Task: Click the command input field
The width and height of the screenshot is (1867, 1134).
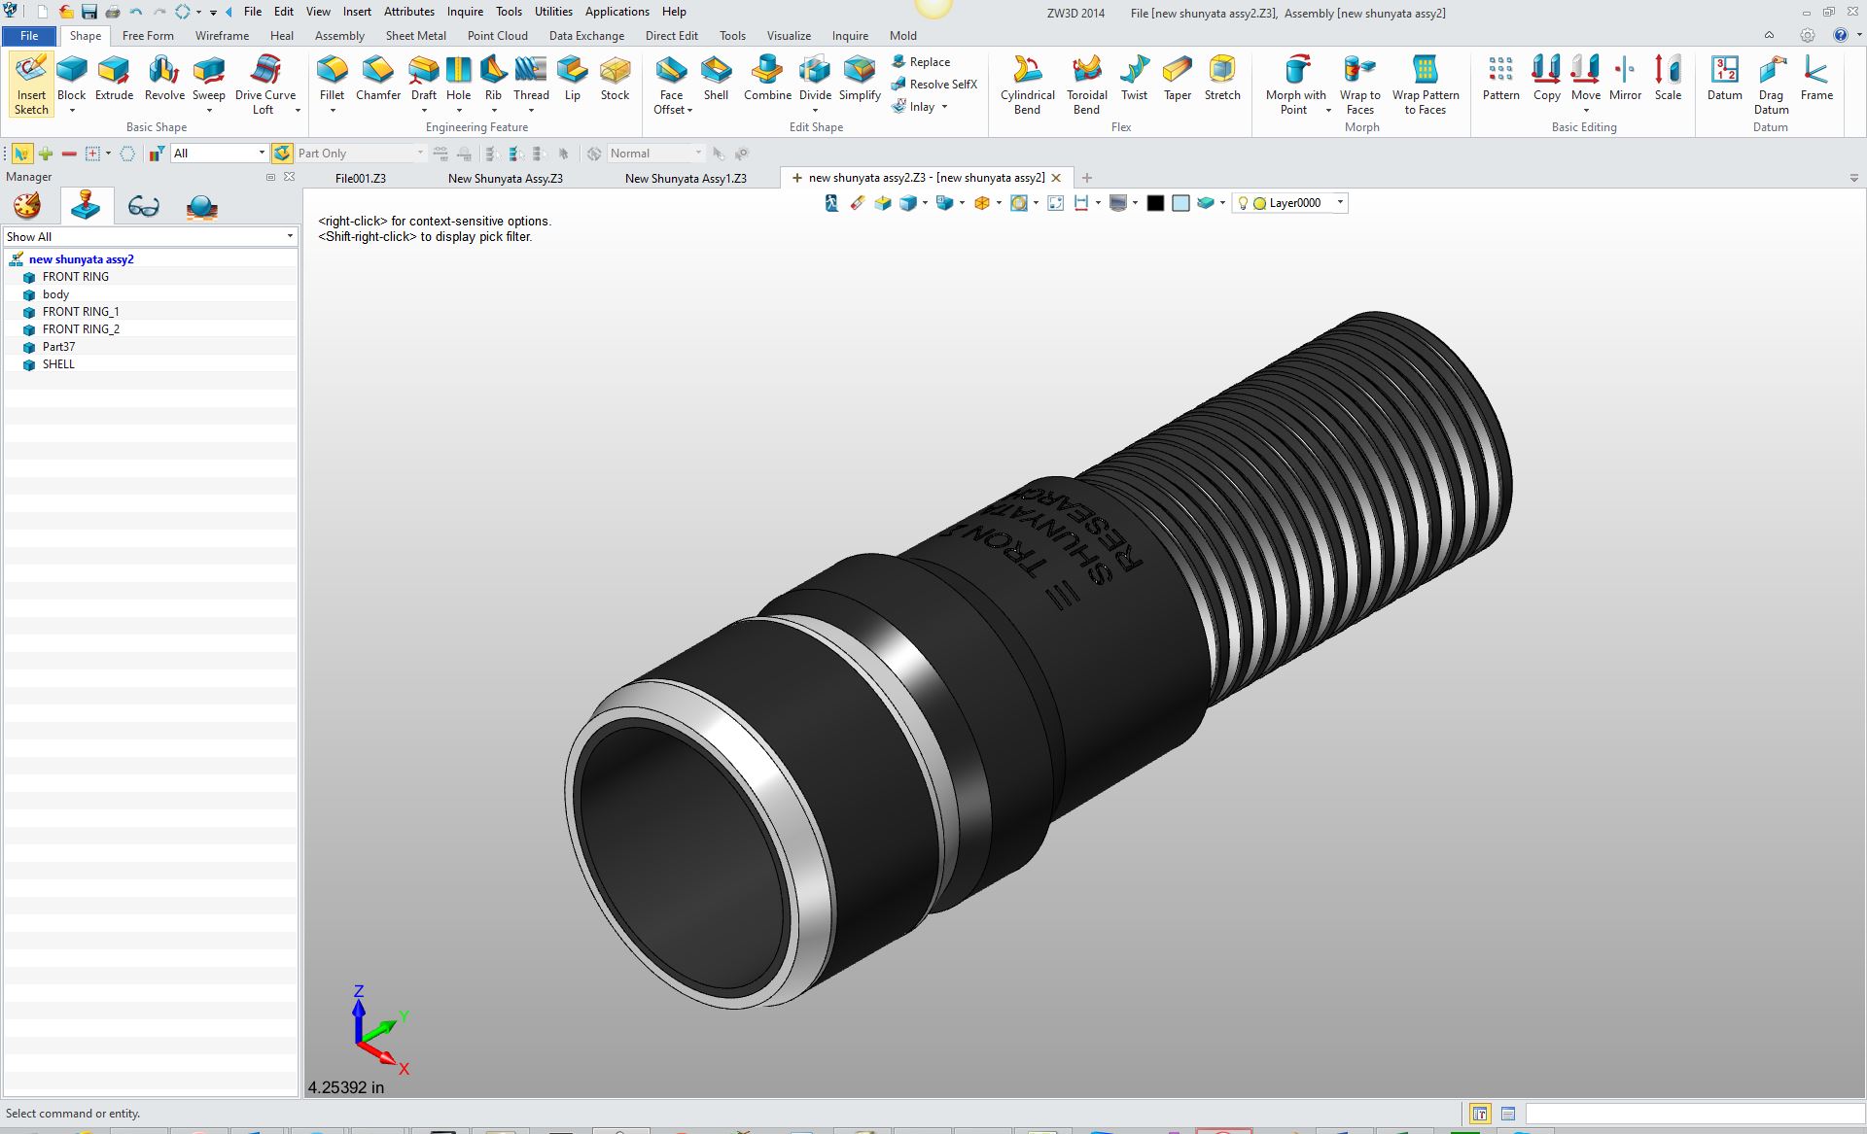Action: 1694,1114
